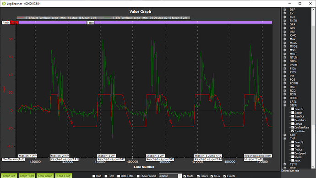Viewport: 316px width, 178px height.
Task: Uncheck the Events checkbox
Action: [225, 176]
